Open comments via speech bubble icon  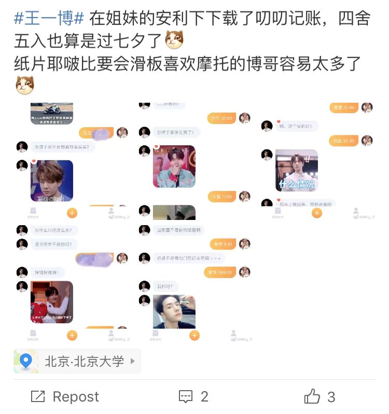pos(186,396)
